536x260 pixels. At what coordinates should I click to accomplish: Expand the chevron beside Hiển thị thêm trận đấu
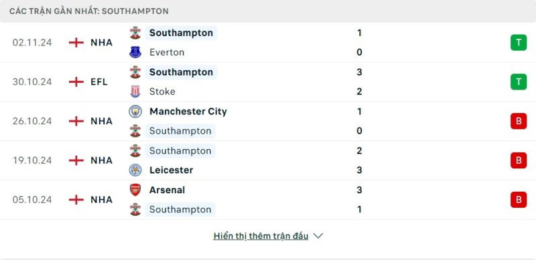[318, 236]
